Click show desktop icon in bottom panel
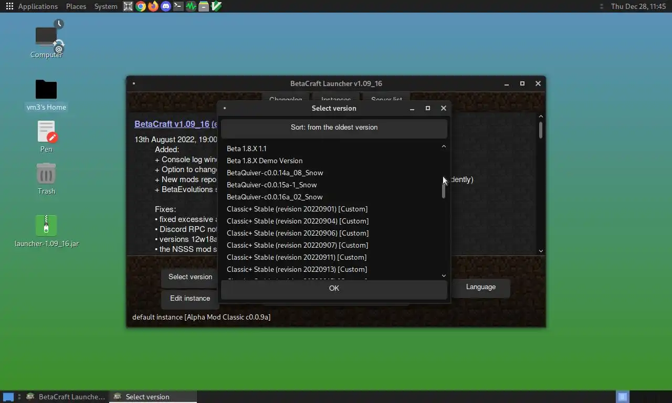Screen dimensions: 672x403 pos(8,397)
